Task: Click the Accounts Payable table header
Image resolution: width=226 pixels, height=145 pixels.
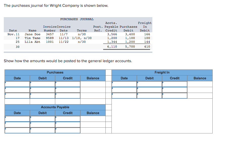Action: pyautogui.click(x=55, y=107)
